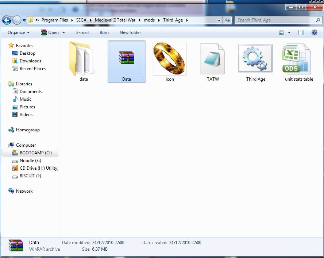This screenshot has height=258, width=324.
Task: Click the refresh button beside address bar
Action: pyautogui.click(x=228, y=20)
